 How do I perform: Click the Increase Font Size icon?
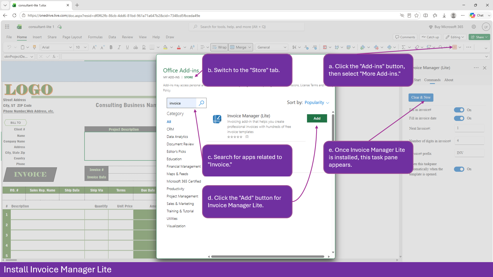94,47
